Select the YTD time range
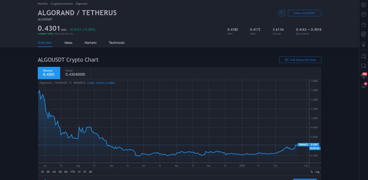 [73, 172]
